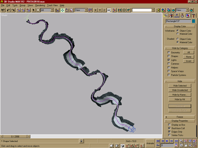Collapse the Hide by Category rollout
198x148 pixels.
coord(180,48)
